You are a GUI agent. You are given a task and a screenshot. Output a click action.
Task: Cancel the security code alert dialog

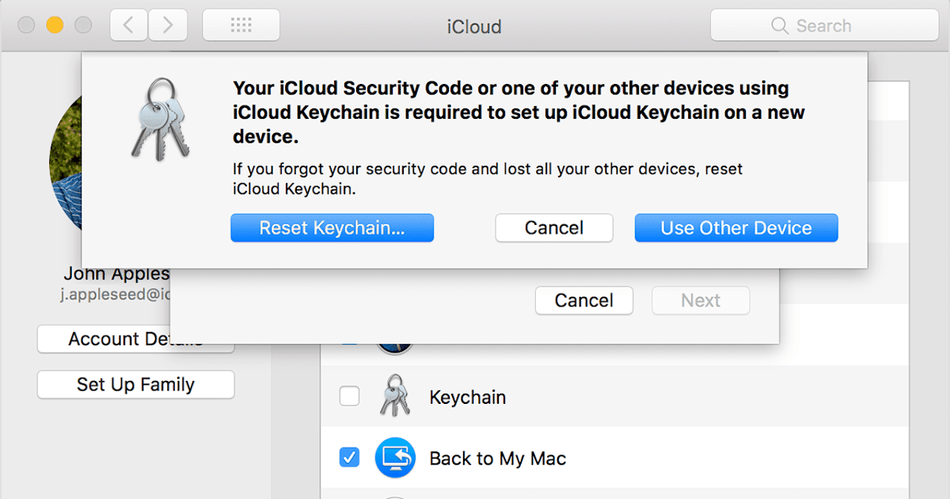click(x=553, y=228)
